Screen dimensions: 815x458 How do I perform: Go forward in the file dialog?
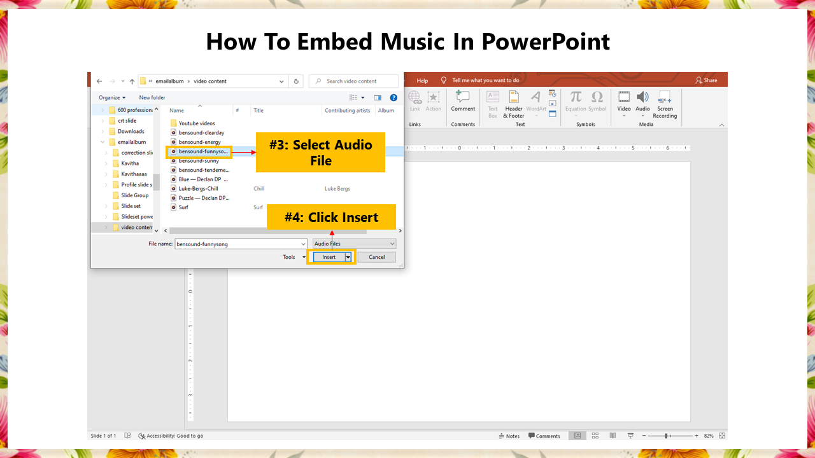click(112, 81)
